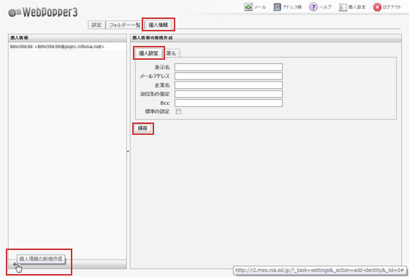The width and height of the screenshot is (409, 277).
Task: Select the existing identity entry in list
Action: (x=67, y=47)
